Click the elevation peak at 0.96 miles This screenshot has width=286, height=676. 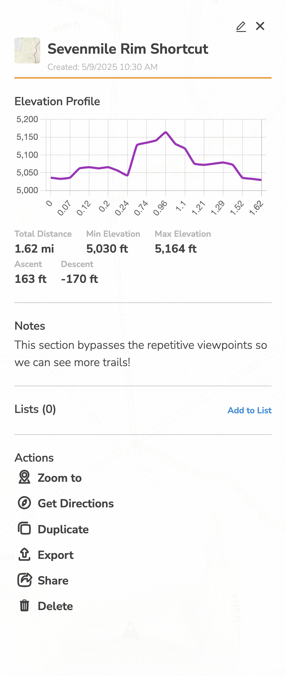pyautogui.click(x=166, y=132)
